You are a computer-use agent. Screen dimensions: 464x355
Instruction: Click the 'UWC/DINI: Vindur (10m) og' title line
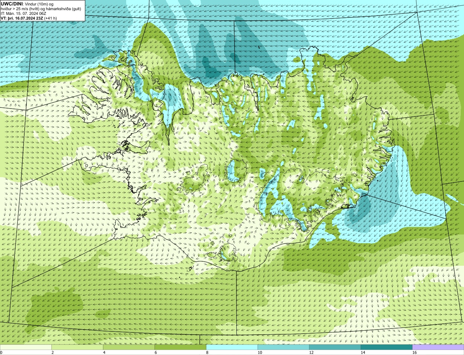[27, 4]
